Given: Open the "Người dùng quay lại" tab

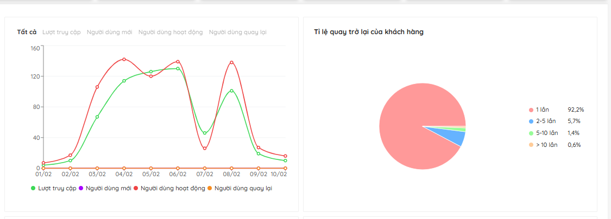Looking at the screenshot, I should point(237,32).
